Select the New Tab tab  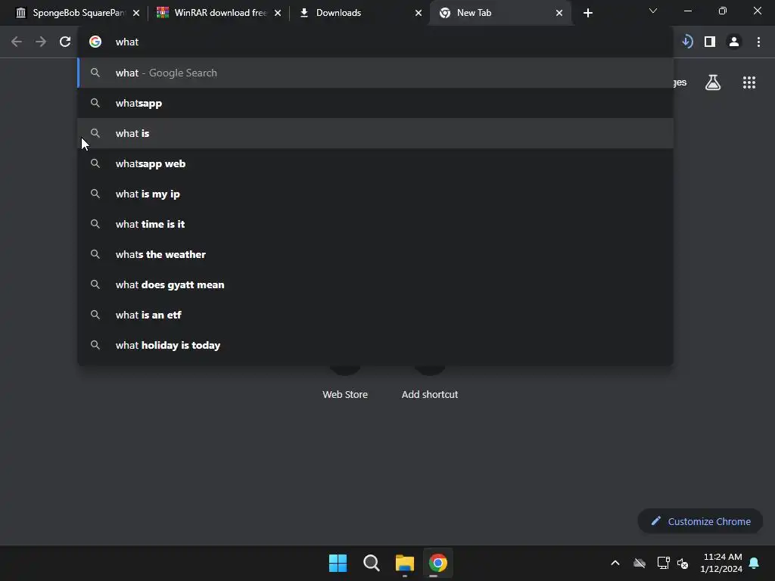pyautogui.click(x=501, y=13)
